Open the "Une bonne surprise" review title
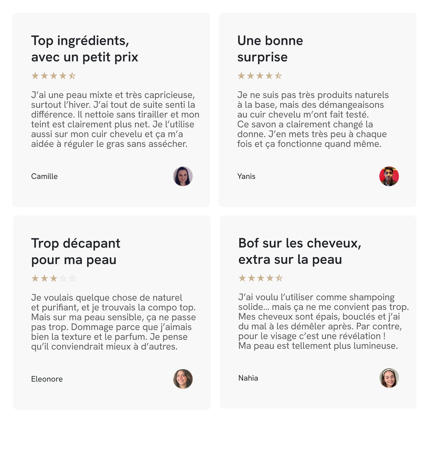Screen dimensions: 429x467 (x=270, y=49)
